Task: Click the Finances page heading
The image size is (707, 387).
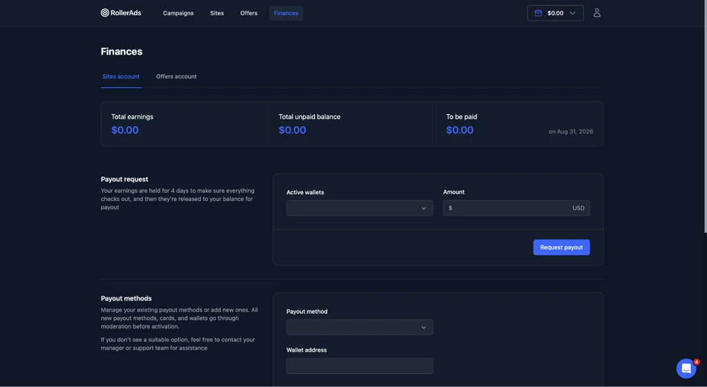Action: click(x=122, y=51)
